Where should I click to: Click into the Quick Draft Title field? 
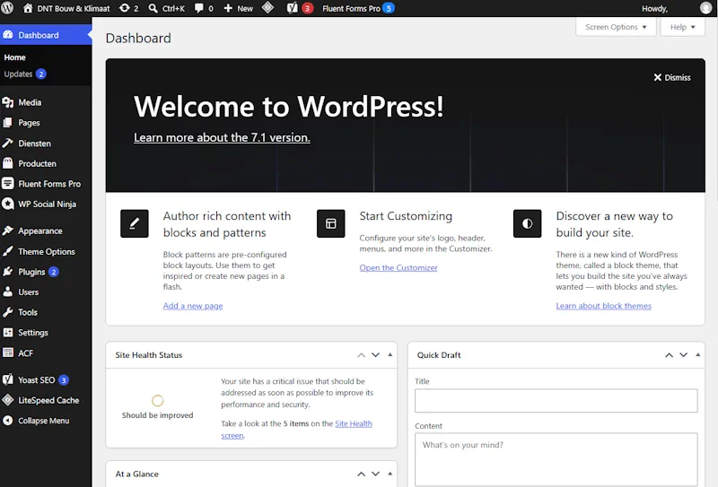click(556, 401)
